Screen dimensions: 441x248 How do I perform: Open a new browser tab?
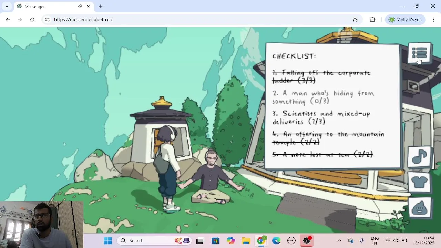[101, 6]
